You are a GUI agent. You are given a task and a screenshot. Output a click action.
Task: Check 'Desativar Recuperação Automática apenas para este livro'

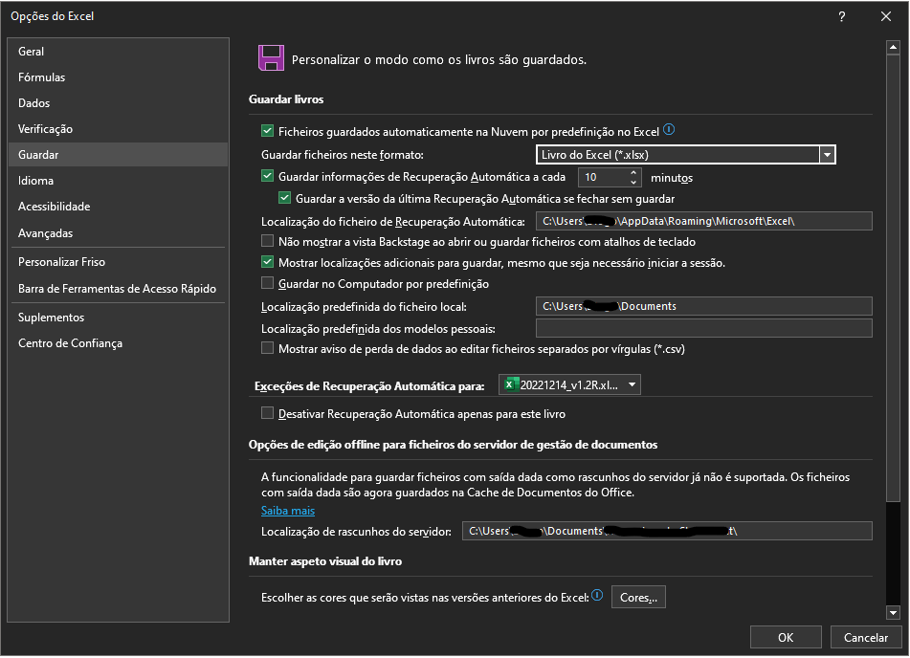[x=268, y=413]
